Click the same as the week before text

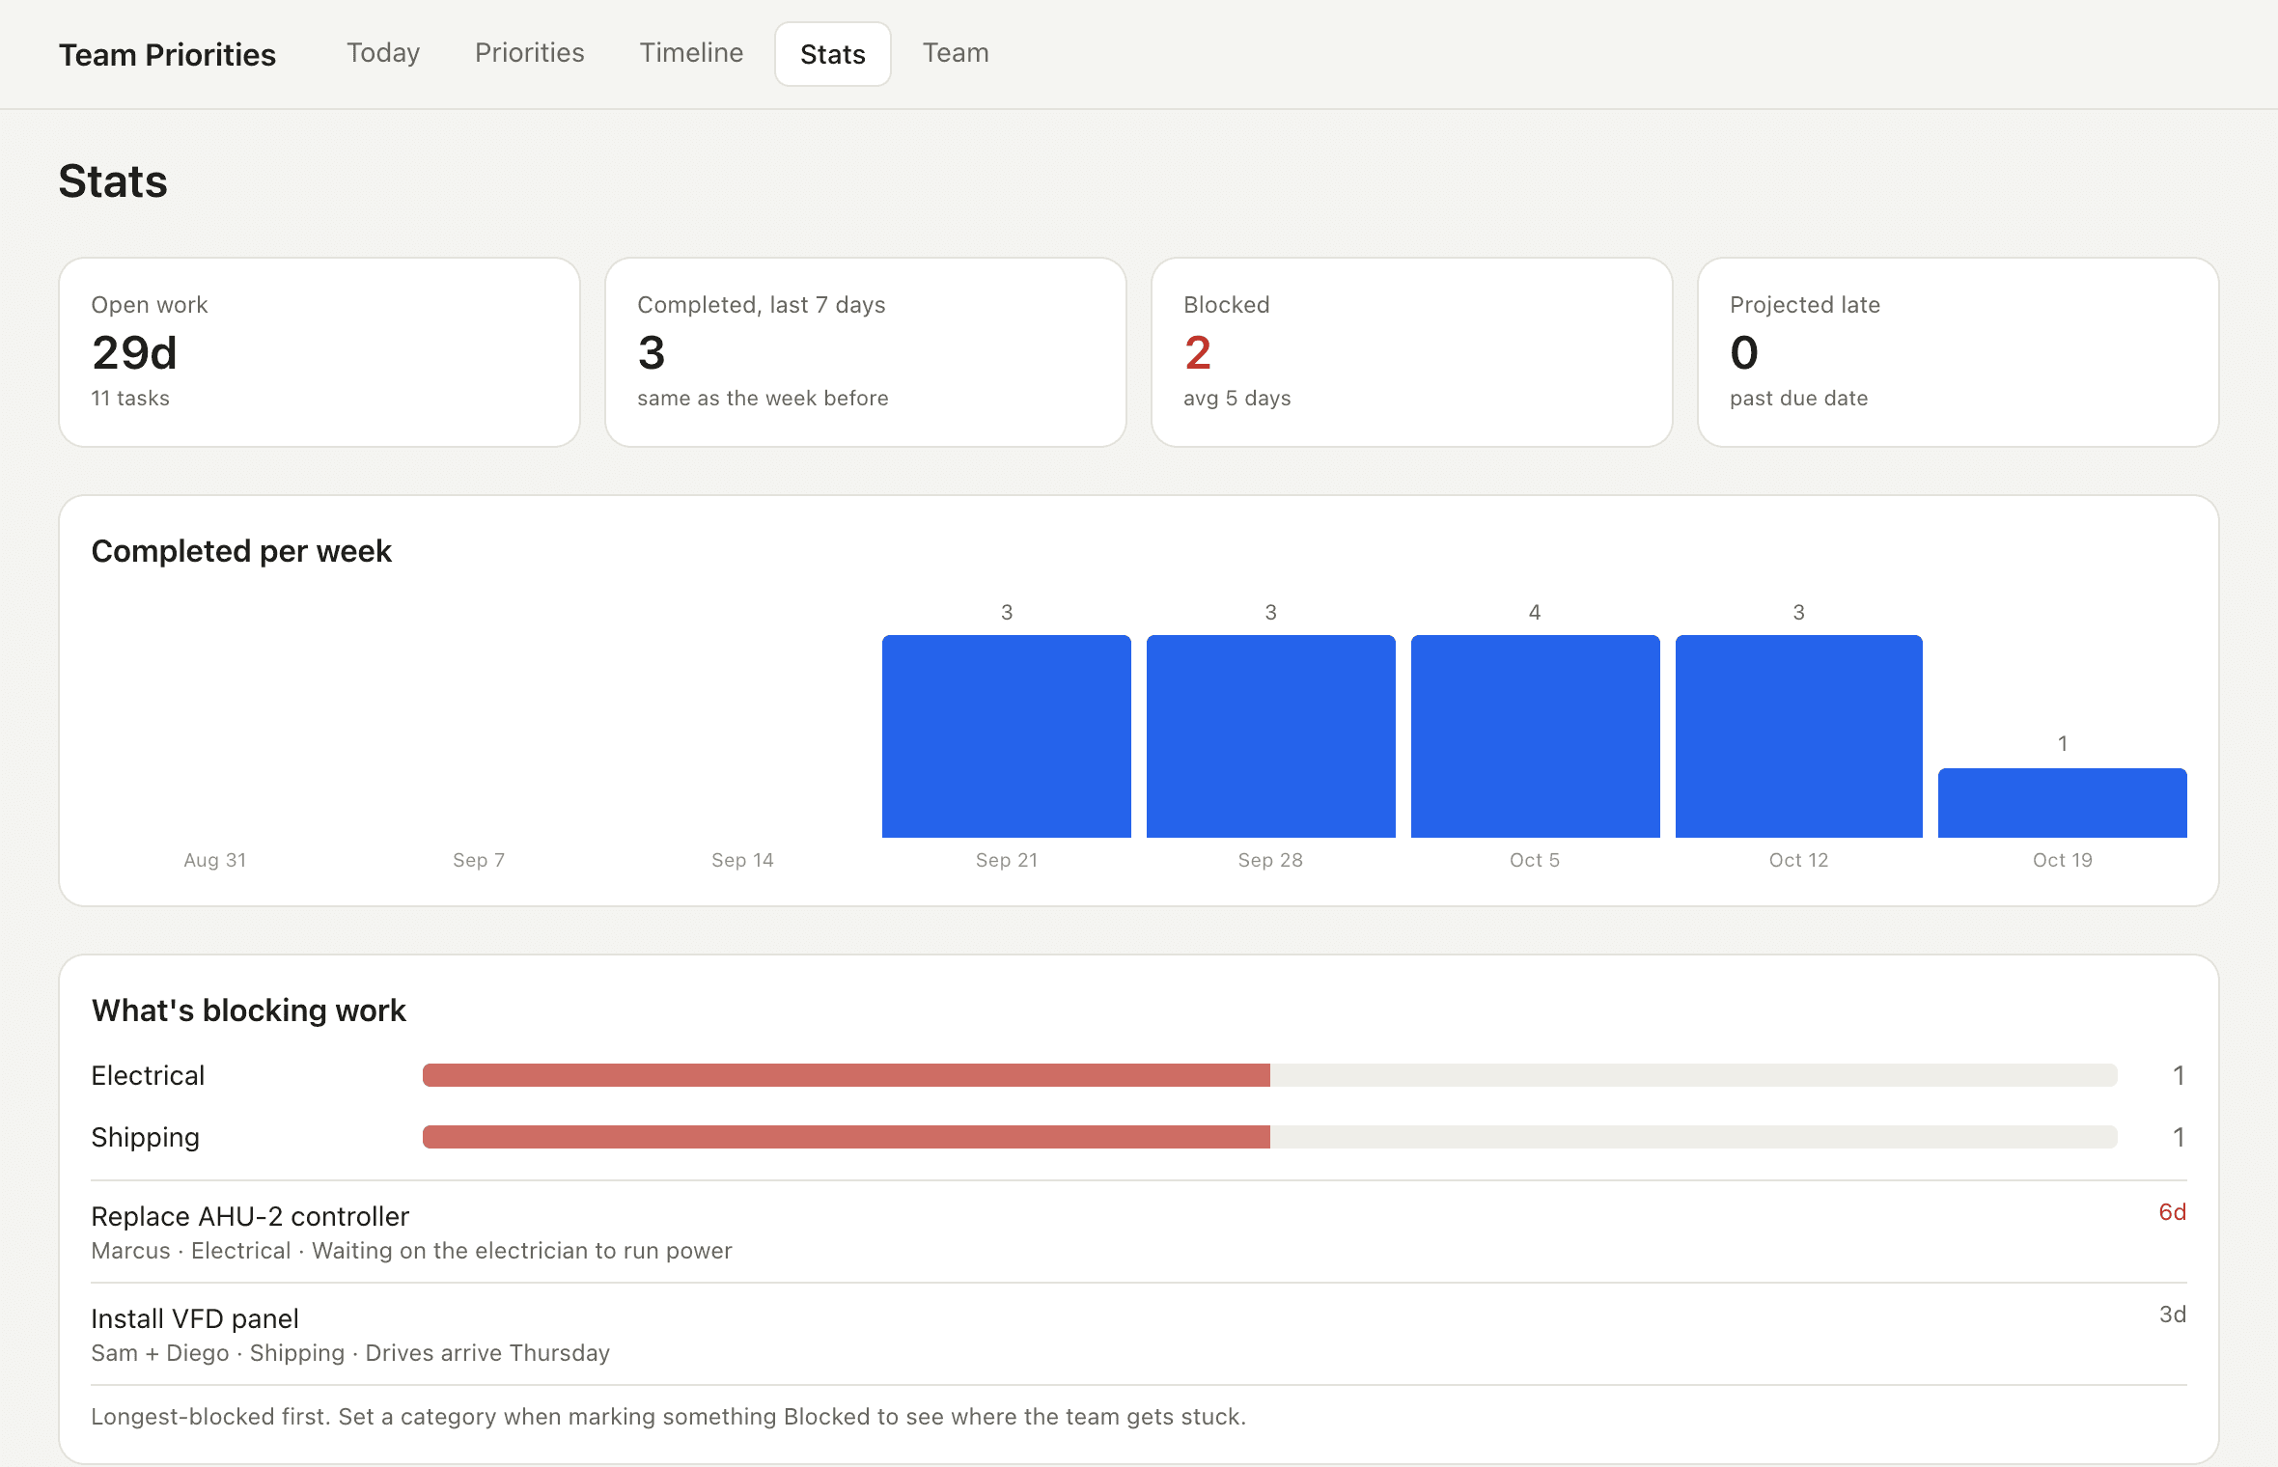pyautogui.click(x=763, y=399)
